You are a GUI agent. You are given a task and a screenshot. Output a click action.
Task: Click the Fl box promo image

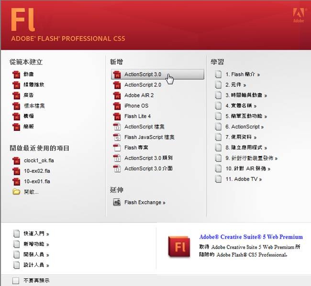[179, 247]
